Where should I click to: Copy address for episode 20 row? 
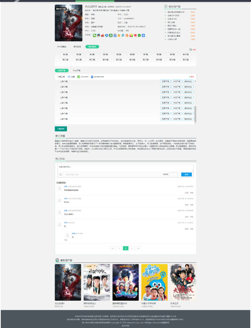[188, 119]
